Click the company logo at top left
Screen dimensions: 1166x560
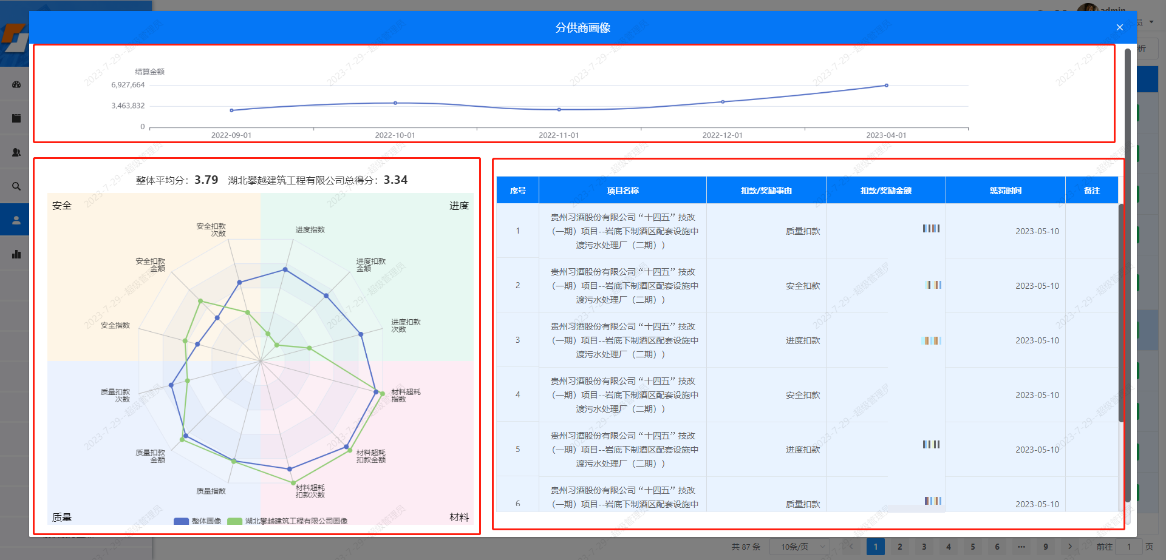click(15, 38)
